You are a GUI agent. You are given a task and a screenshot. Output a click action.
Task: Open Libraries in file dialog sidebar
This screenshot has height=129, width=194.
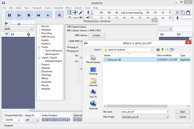[x=93, y=82]
